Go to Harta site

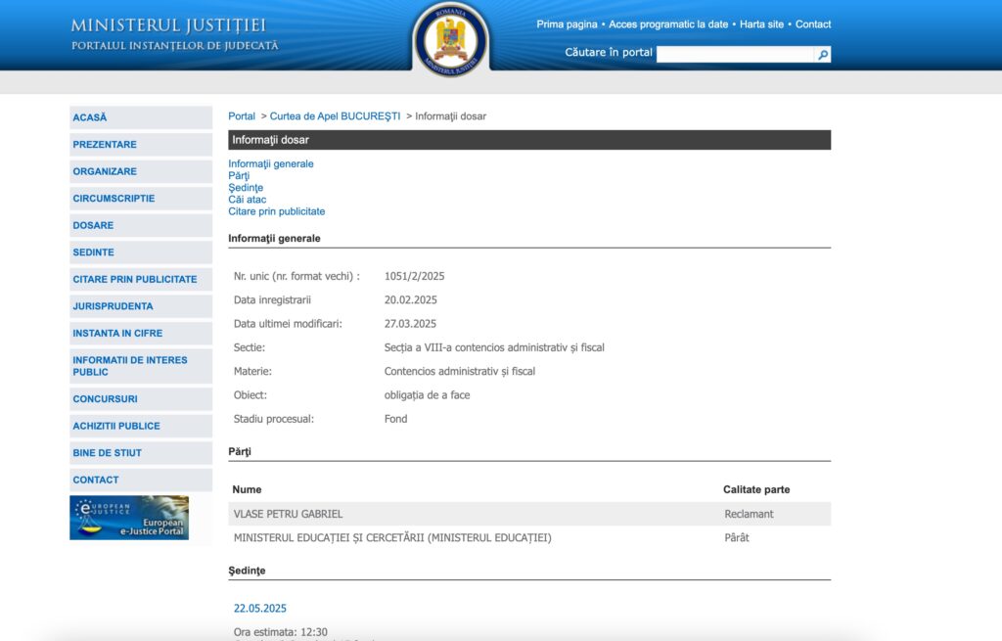761,24
